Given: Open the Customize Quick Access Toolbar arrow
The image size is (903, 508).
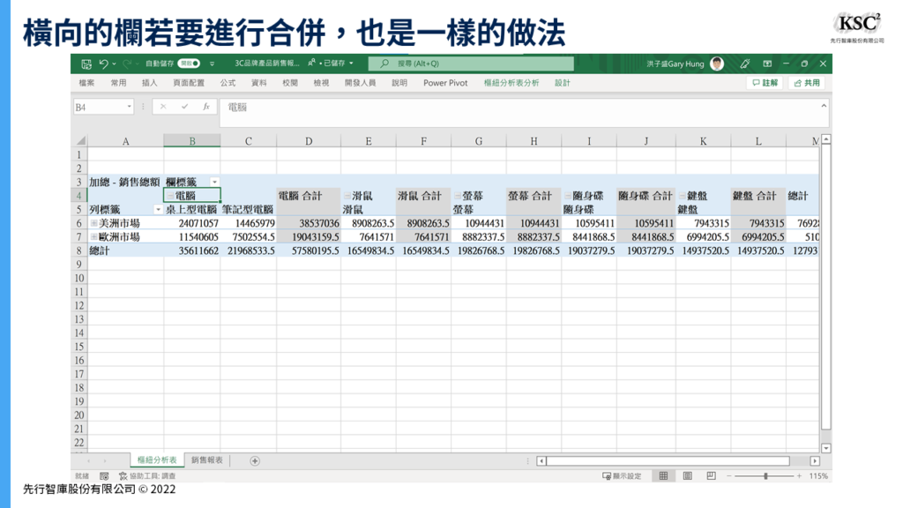Looking at the screenshot, I should click(212, 63).
